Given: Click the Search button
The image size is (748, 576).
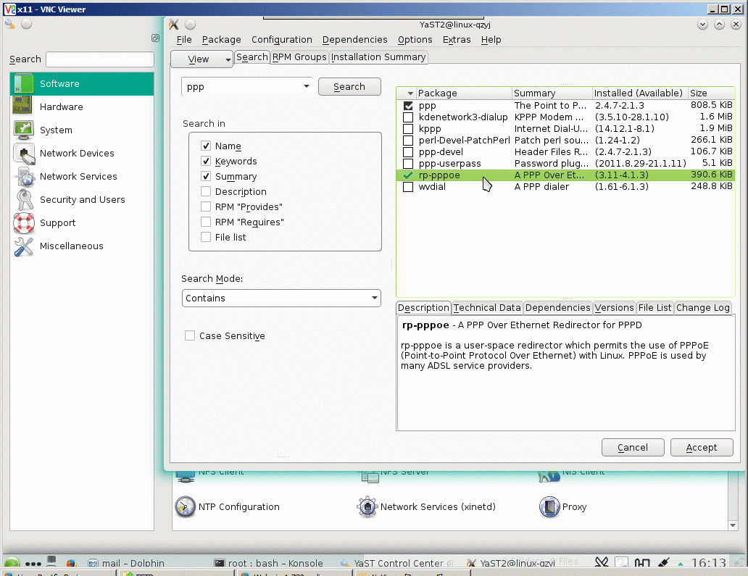Looking at the screenshot, I should (x=349, y=87).
